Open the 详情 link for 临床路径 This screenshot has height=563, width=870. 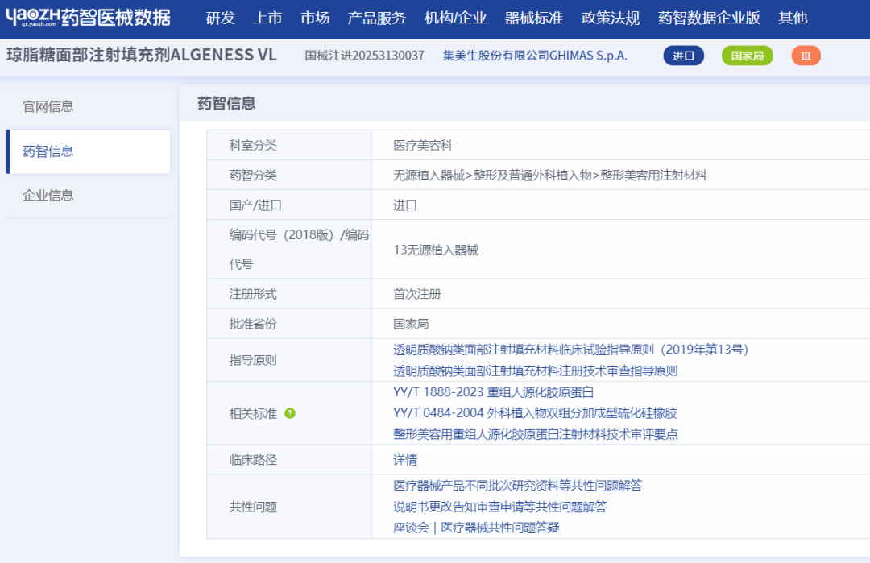(x=405, y=460)
